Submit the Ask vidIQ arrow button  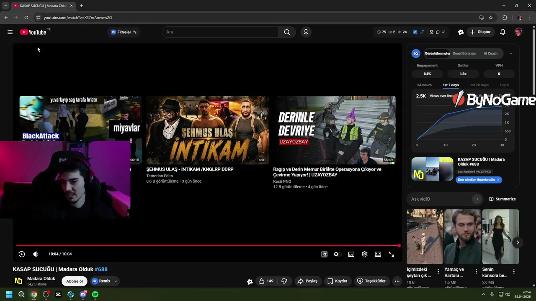477,199
